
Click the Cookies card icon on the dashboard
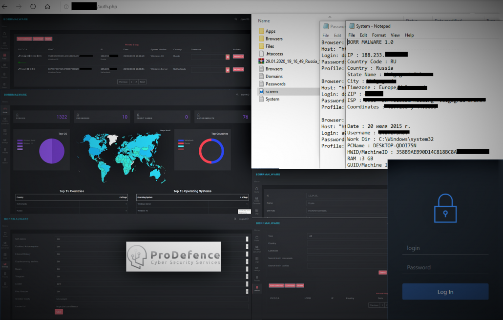[17, 115]
